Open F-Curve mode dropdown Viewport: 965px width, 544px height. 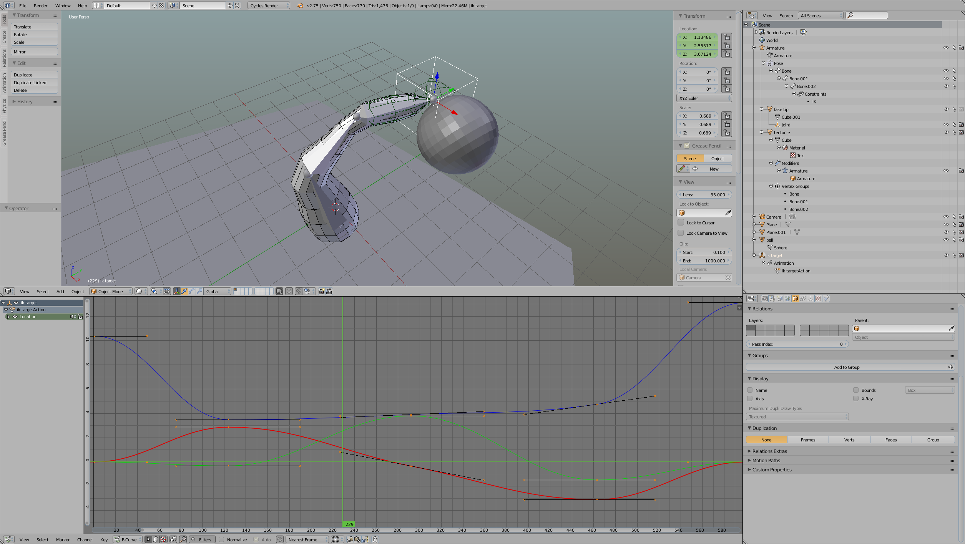tap(128, 539)
